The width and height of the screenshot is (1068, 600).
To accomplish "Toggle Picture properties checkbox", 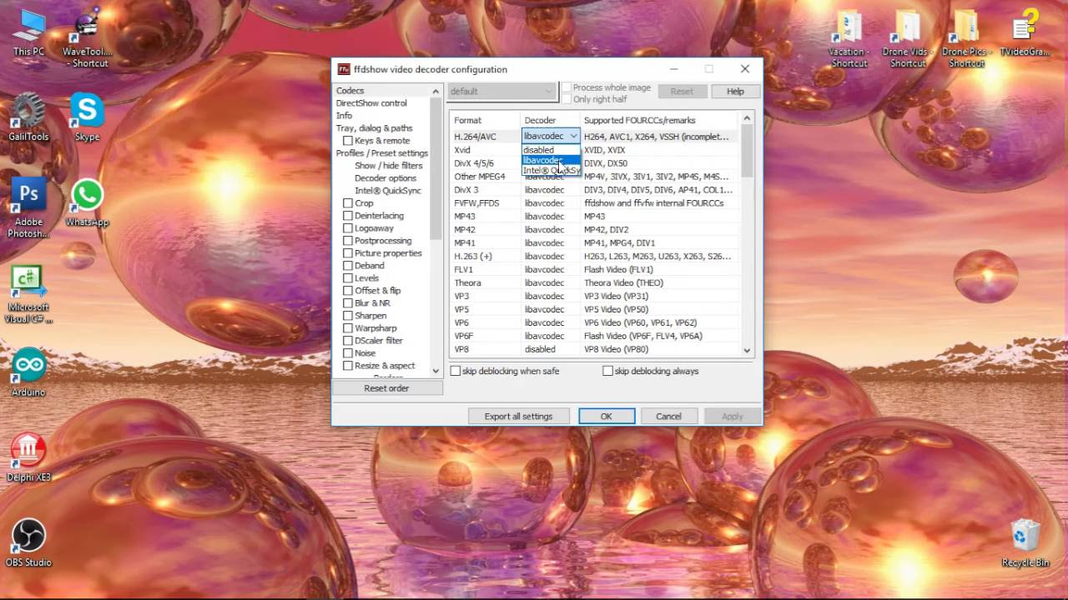I will tap(348, 253).
